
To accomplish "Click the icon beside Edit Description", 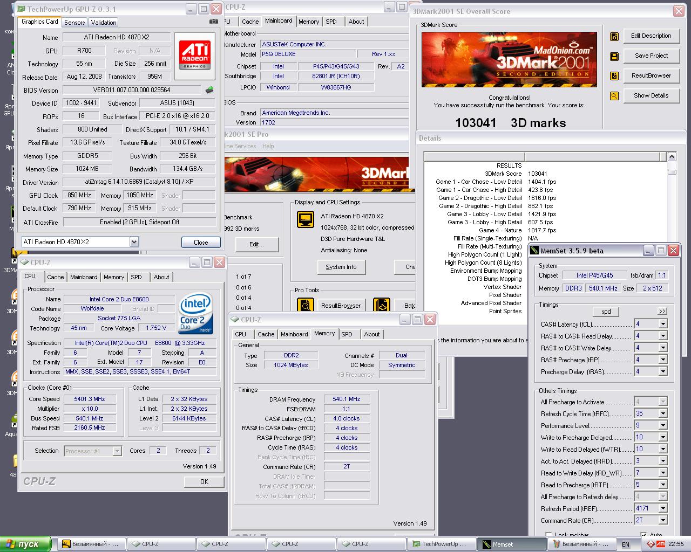I will coord(614,36).
